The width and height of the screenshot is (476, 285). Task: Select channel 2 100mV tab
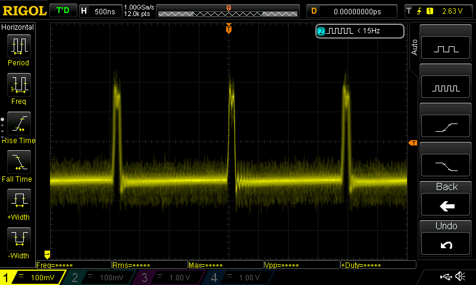coord(100,277)
